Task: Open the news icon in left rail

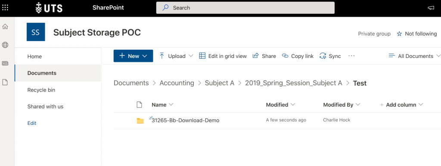Action: click(x=5, y=63)
